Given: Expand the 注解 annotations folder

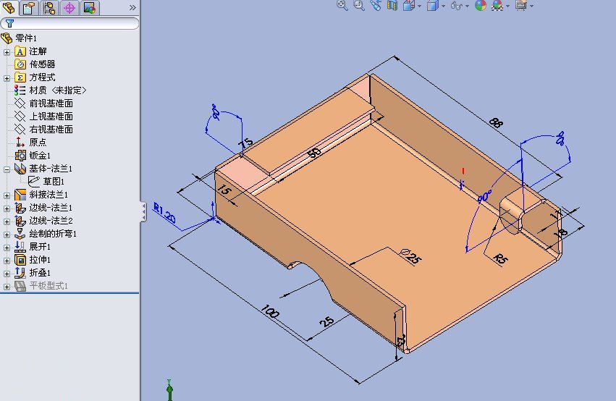Looking at the screenshot, I should (x=7, y=51).
